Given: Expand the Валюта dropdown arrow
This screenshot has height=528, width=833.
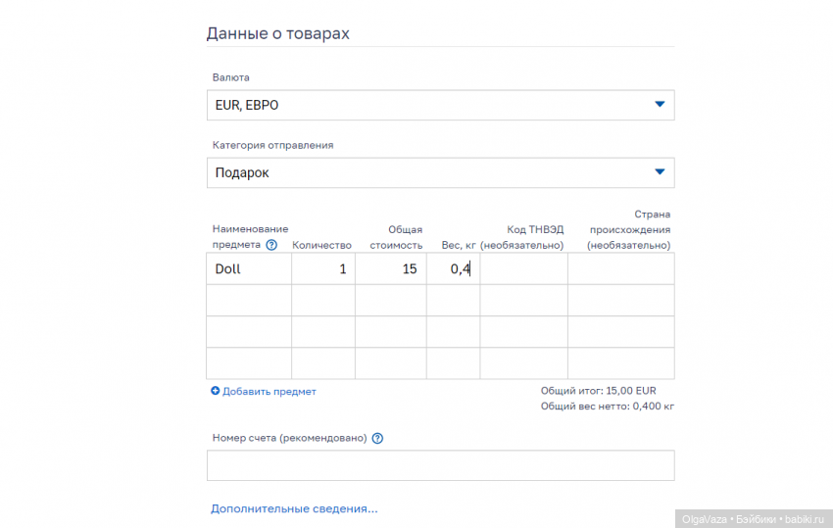Looking at the screenshot, I should (660, 105).
